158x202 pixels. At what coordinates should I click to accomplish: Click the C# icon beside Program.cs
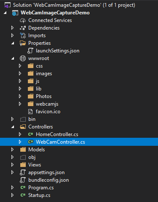[23, 188]
